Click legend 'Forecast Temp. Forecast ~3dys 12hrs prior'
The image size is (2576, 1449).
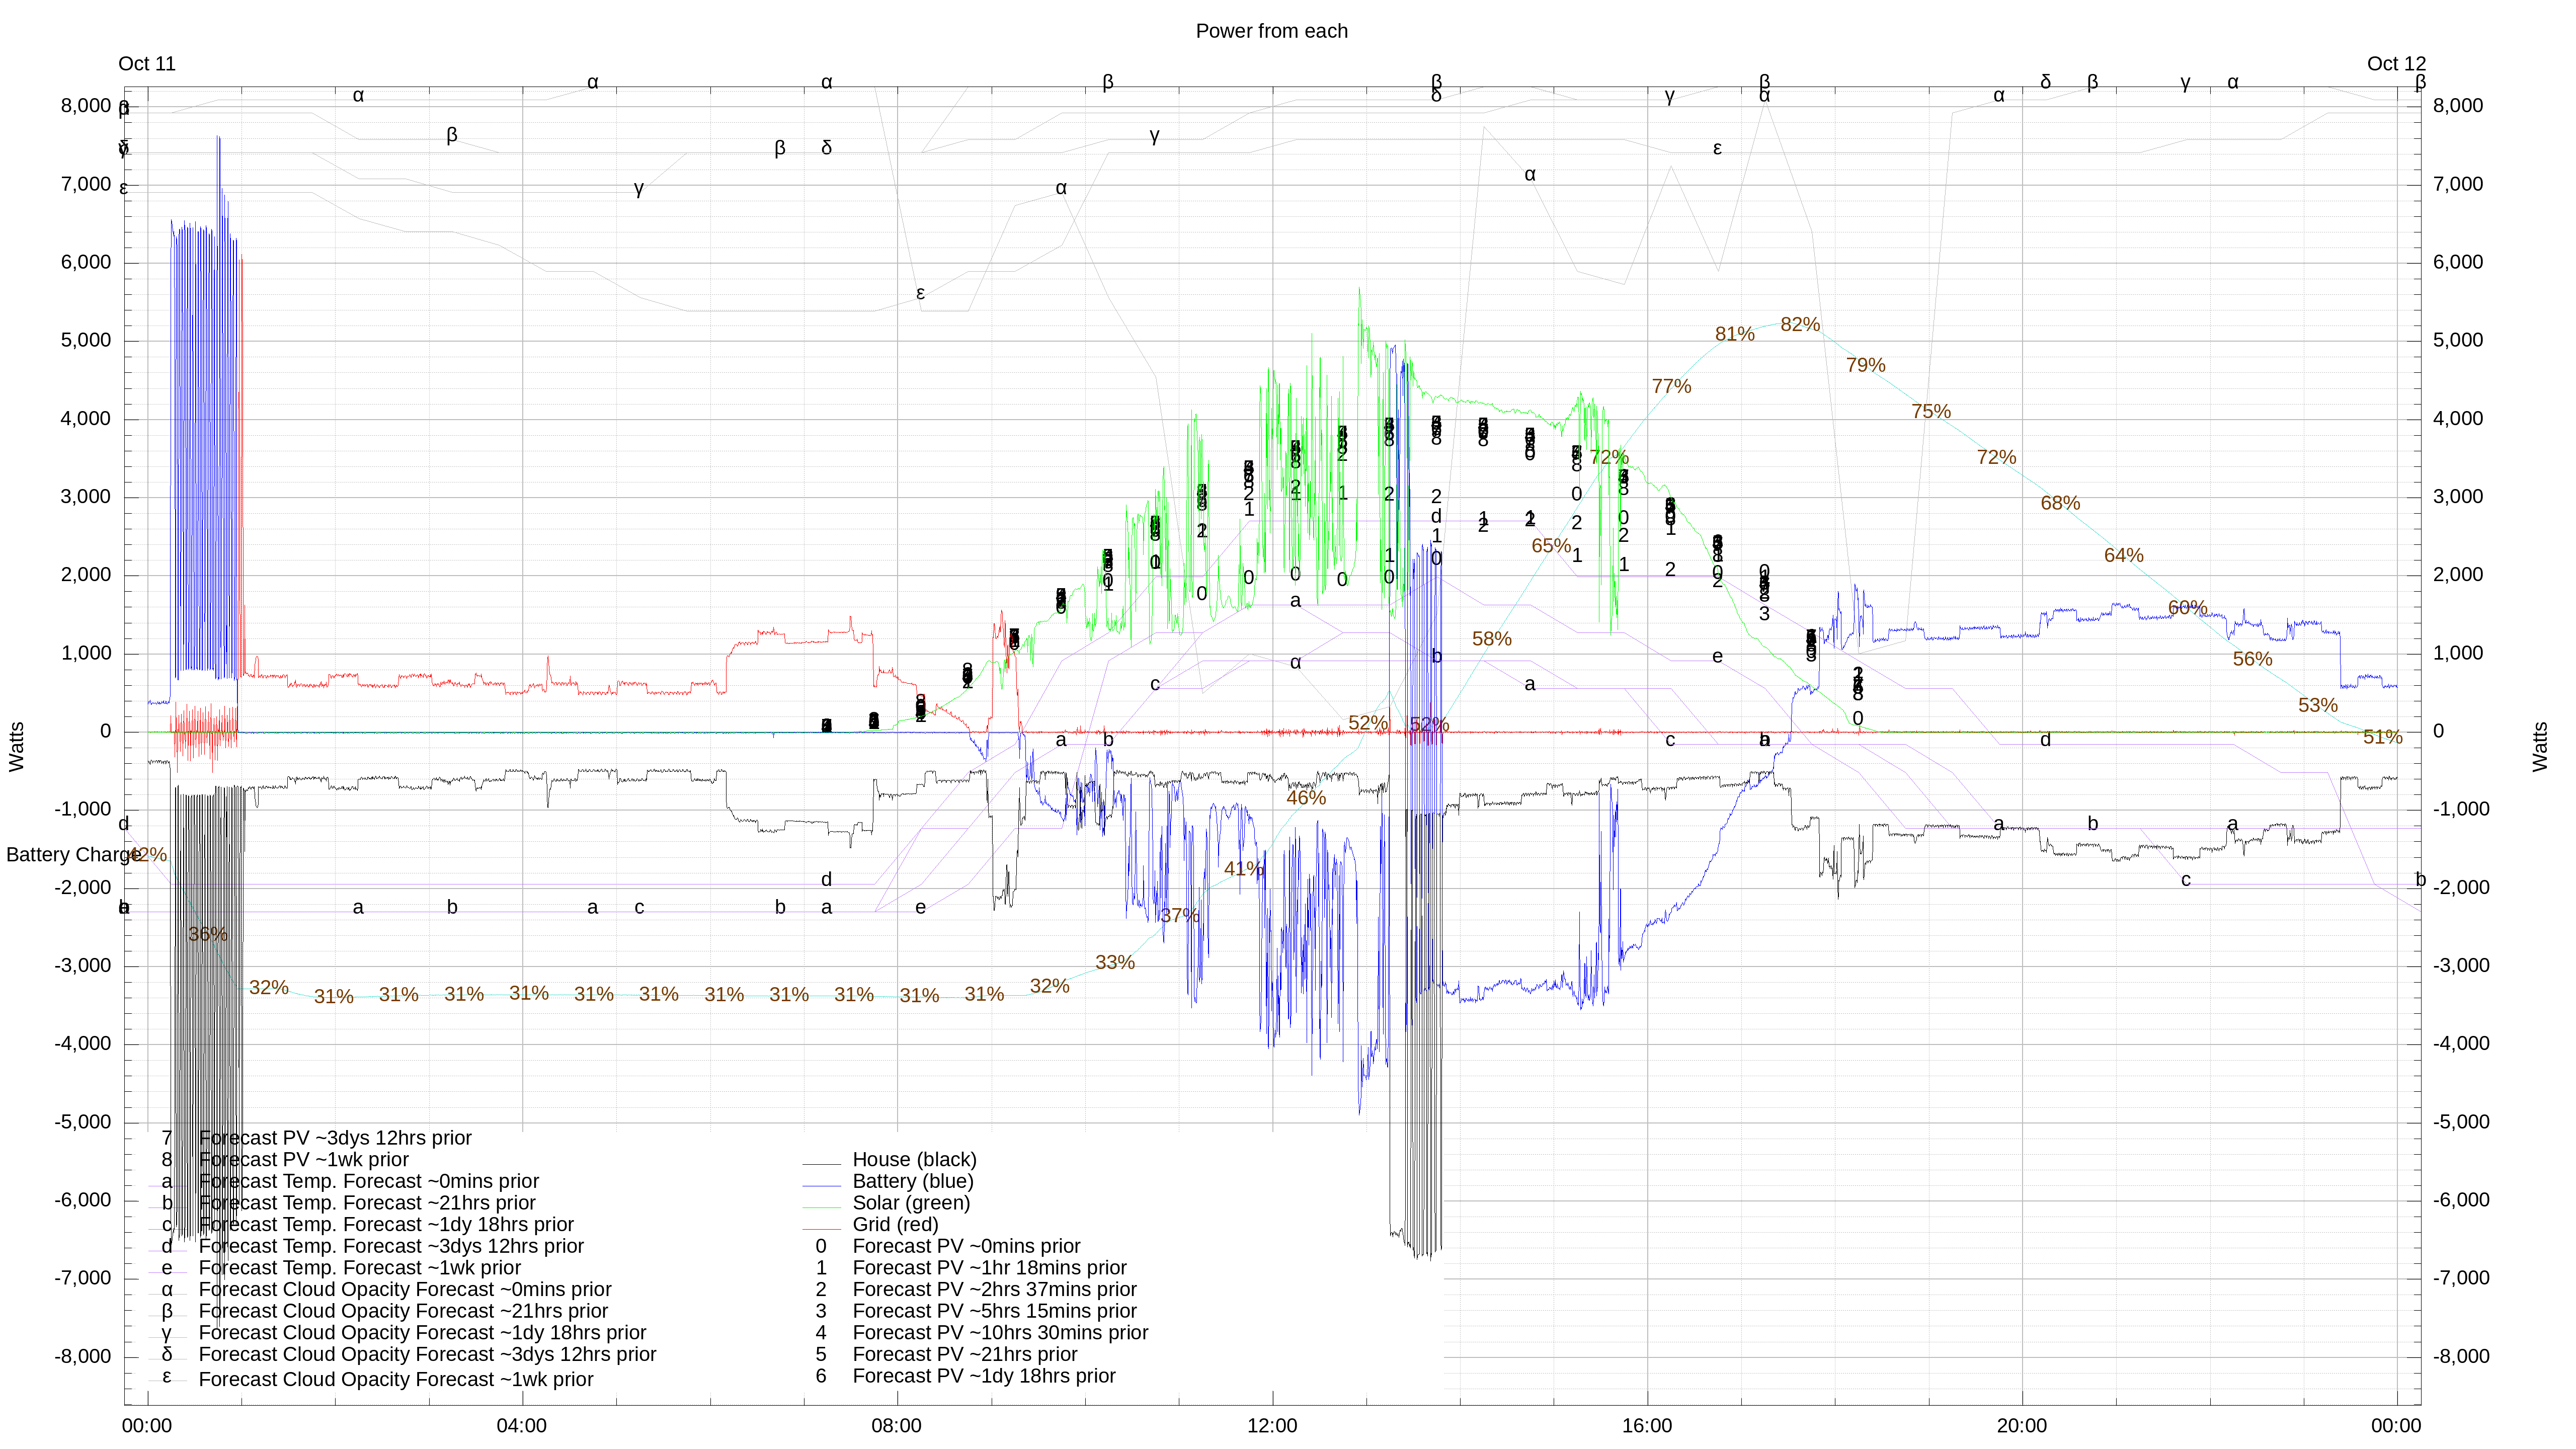391,1246
